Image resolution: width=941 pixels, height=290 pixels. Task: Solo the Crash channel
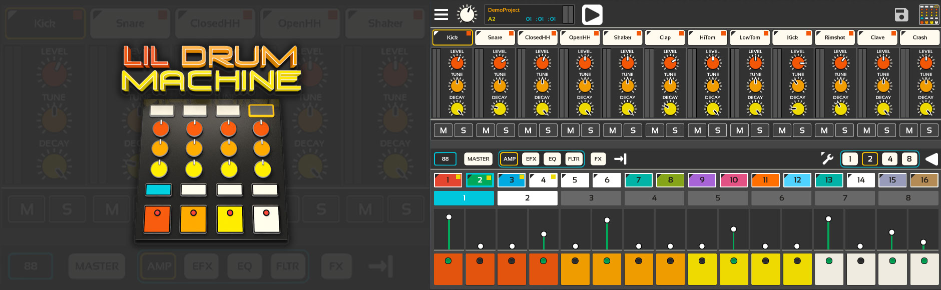929,130
